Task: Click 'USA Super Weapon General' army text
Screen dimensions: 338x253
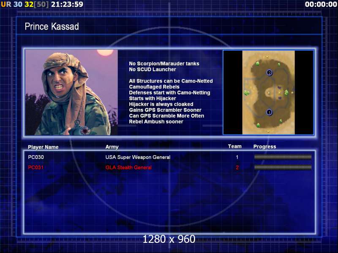Action: point(138,157)
